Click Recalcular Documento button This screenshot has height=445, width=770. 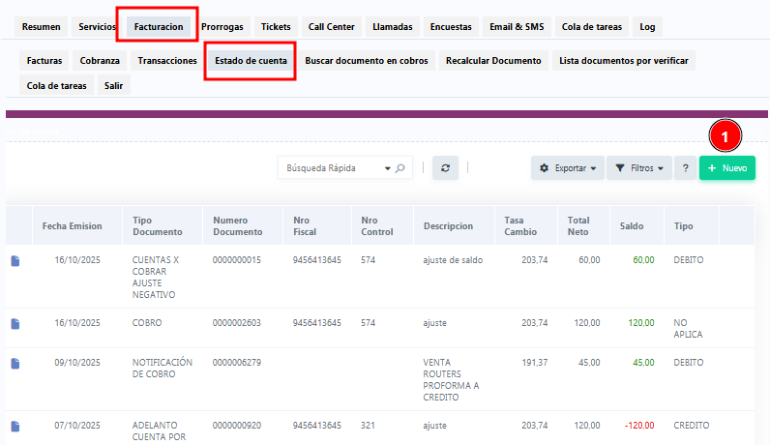(493, 60)
